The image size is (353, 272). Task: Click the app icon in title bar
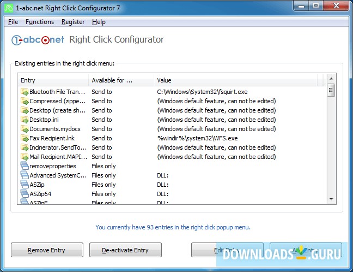click(x=9, y=8)
